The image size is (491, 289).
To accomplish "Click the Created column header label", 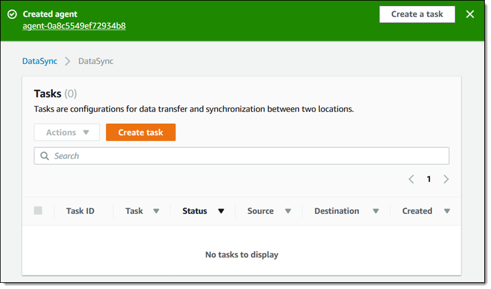I will coord(417,211).
